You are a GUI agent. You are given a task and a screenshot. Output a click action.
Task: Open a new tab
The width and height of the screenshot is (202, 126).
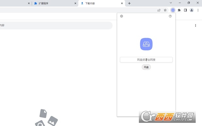click(x=129, y=3)
